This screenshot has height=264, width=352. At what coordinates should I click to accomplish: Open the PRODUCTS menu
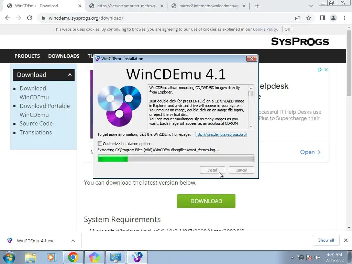pyautogui.click(x=27, y=56)
